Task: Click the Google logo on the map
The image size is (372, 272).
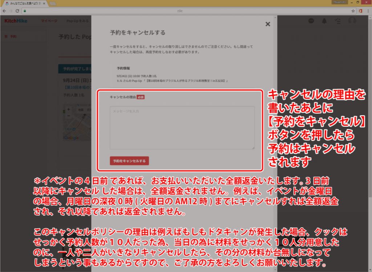Action: pos(71,138)
